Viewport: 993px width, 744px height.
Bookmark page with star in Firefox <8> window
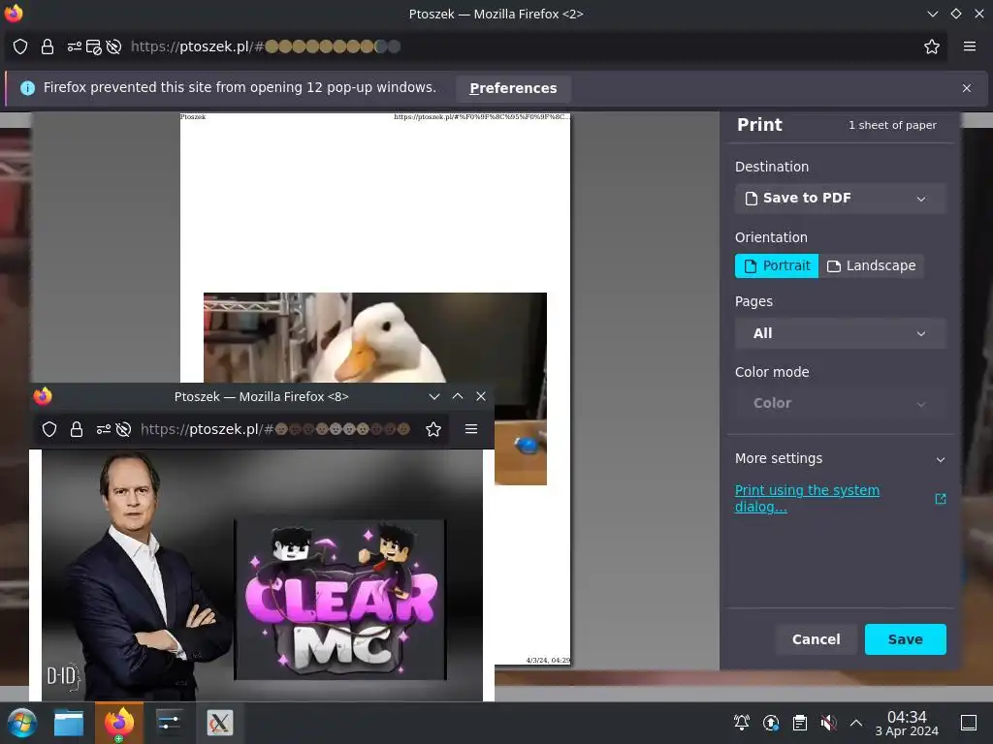(433, 429)
